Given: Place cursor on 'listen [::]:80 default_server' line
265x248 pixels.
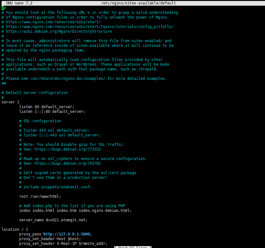Looking at the screenshot, I should 52,112.
